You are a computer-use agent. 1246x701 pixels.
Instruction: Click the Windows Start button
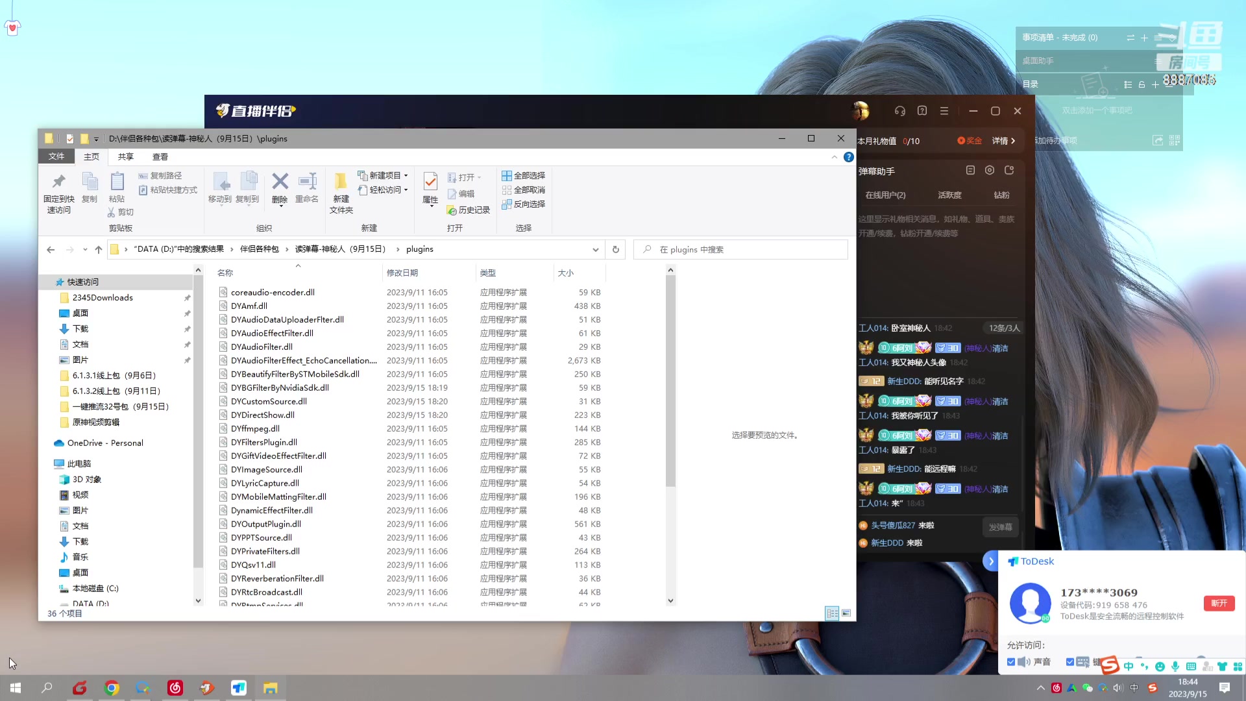(x=16, y=688)
